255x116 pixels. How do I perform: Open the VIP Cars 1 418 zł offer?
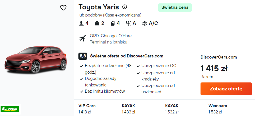[x=87, y=109]
